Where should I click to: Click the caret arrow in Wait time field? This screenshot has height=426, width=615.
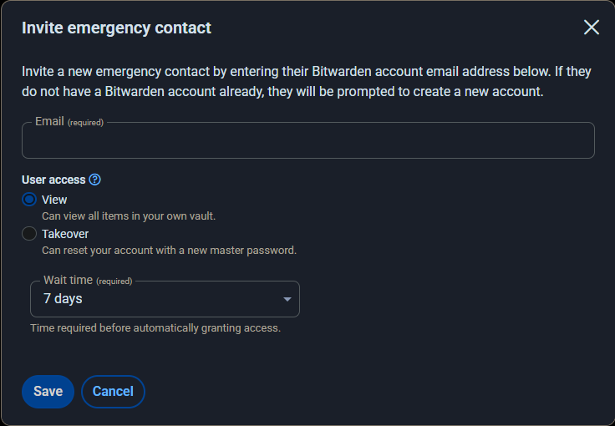pos(287,299)
